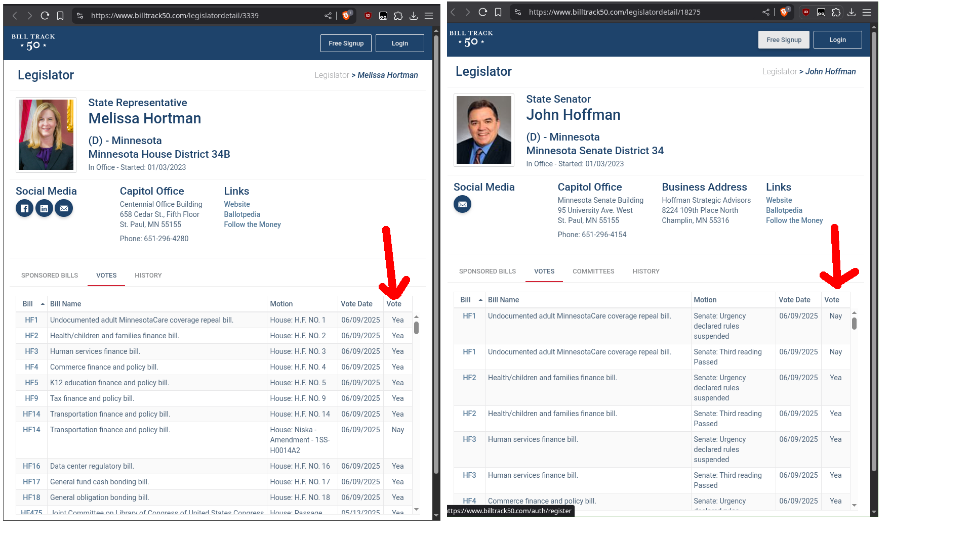Sort Hortman table by Vote Date header
This screenshot has width=972, height=546.
tap(360, 304)
